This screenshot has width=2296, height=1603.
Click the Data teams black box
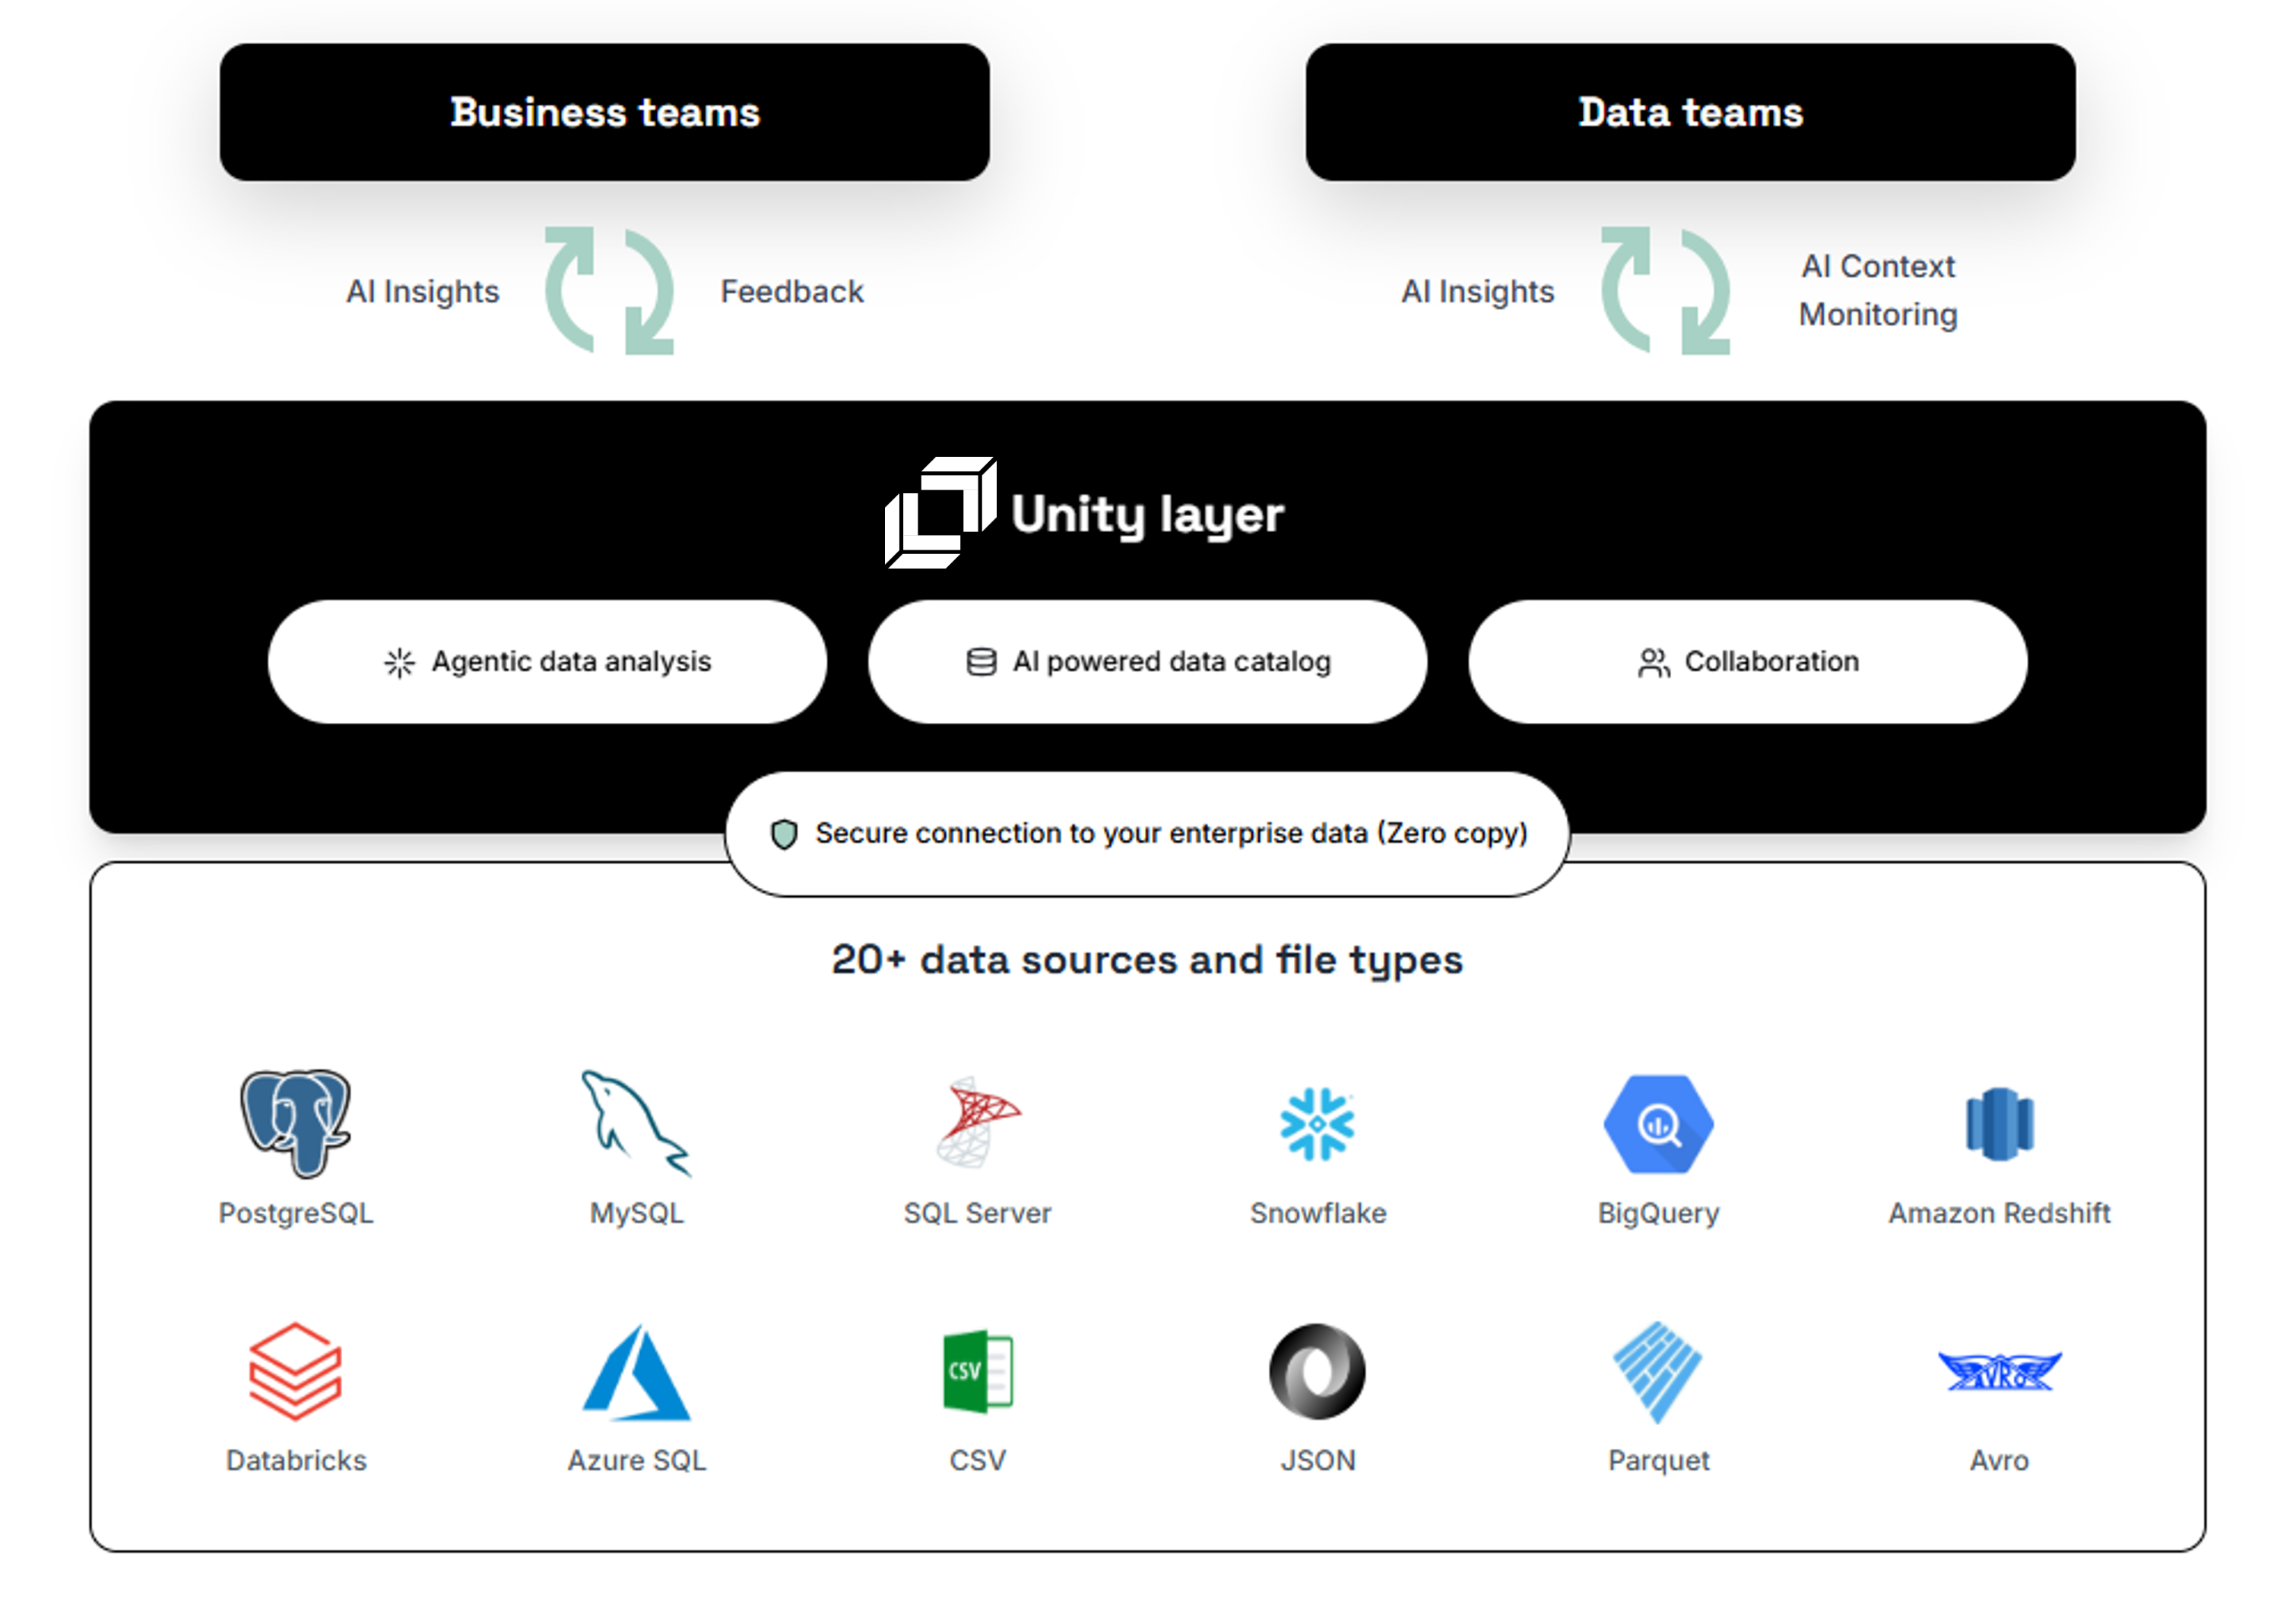point(1690,112)
